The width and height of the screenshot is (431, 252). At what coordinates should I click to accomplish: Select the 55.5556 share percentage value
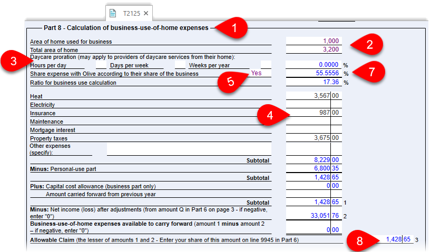(314, 73)
